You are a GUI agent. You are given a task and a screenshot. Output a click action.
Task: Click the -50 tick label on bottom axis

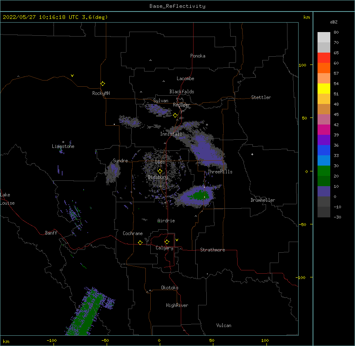[105, 340]
